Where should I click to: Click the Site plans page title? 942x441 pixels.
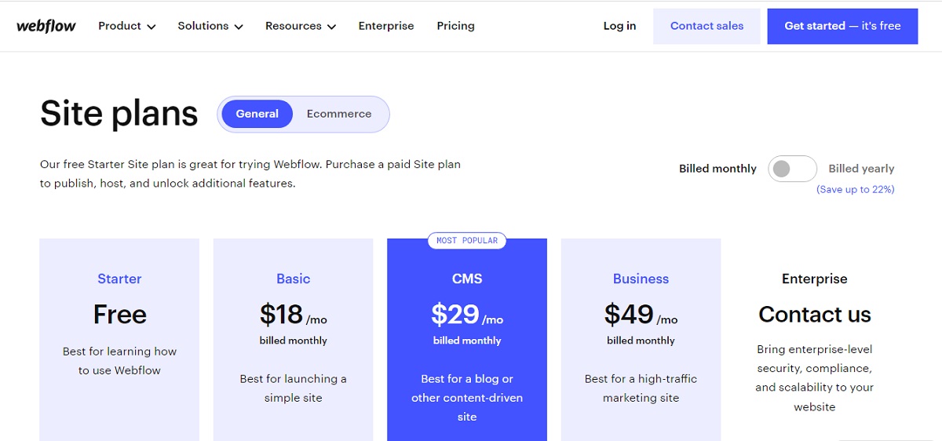pyautogui.click(x=119, y=114)
